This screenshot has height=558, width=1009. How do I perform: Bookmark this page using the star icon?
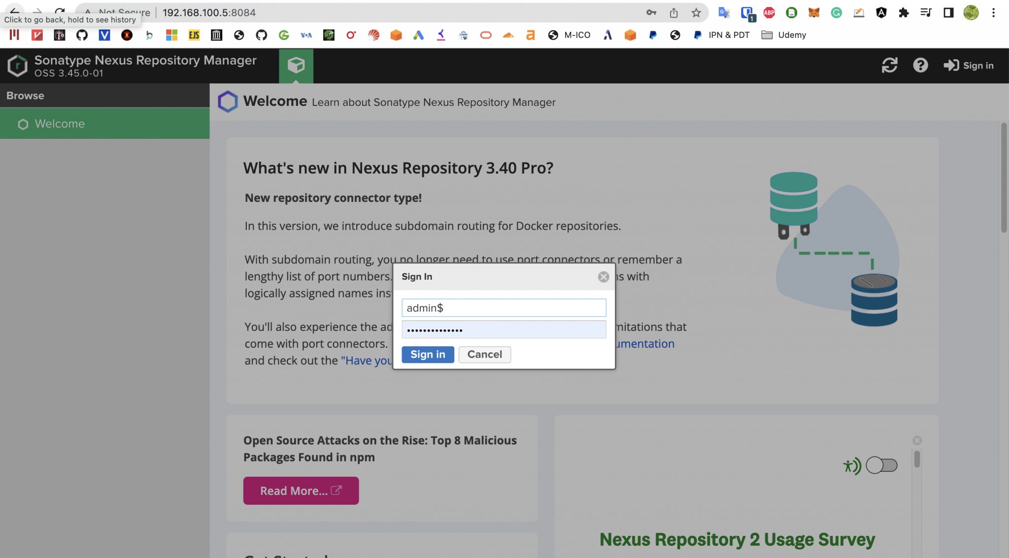click(x=697, y=12)
